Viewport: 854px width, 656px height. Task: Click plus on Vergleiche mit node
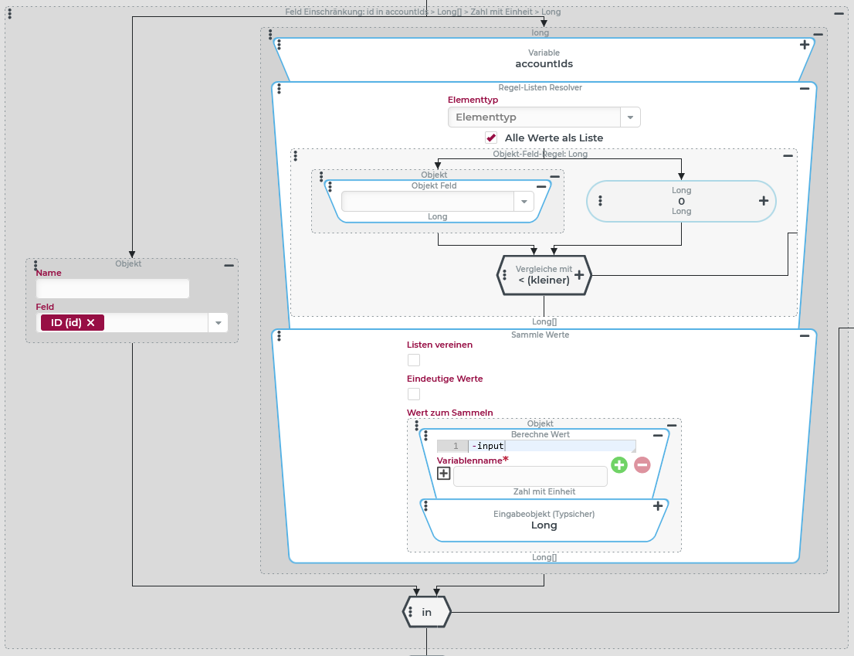[579, 274]
